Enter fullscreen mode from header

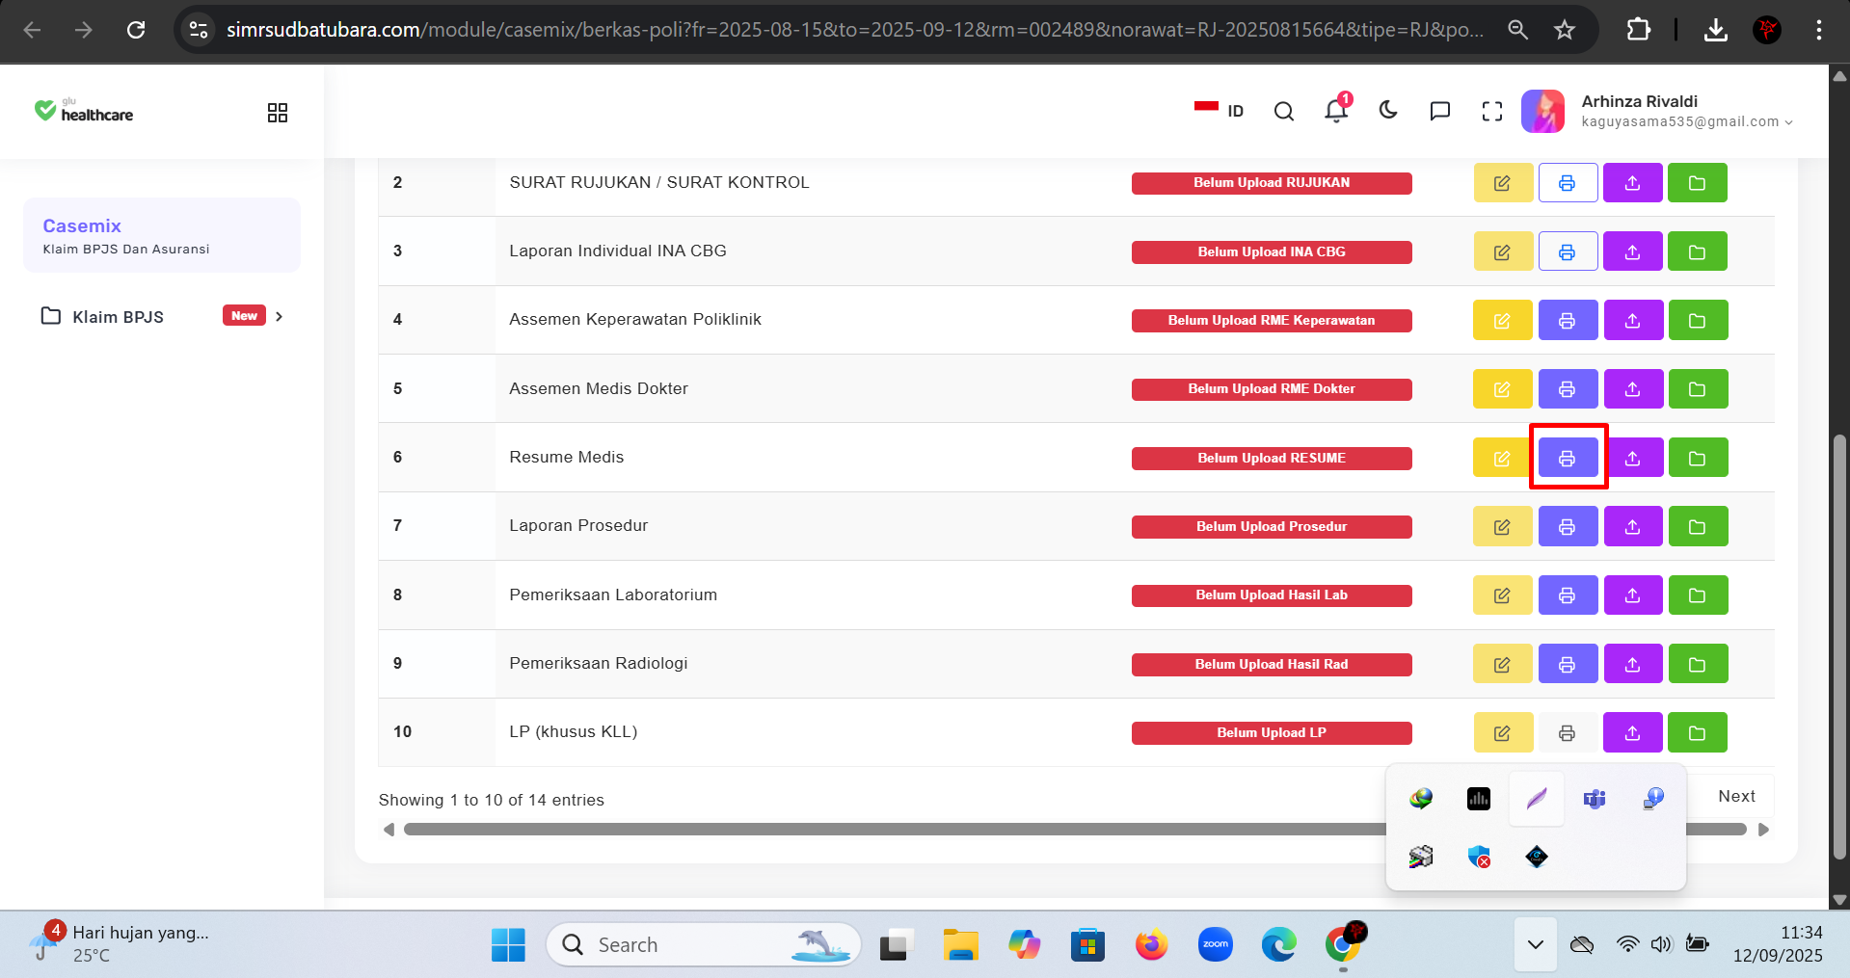[x=1492, y=112]
